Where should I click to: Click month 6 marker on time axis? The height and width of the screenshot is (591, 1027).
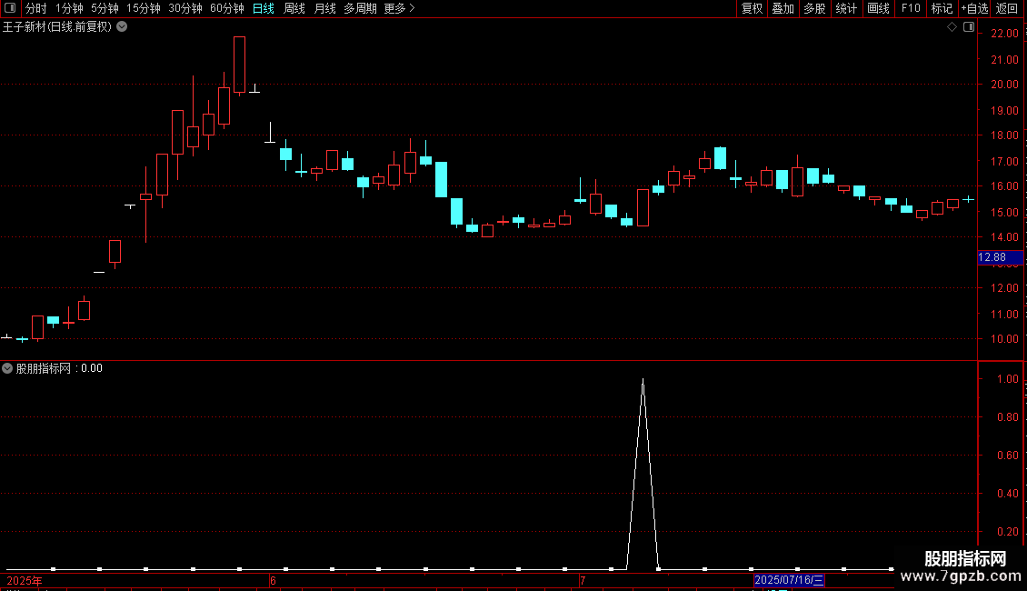pyautogui.click(x=273, y=580)
